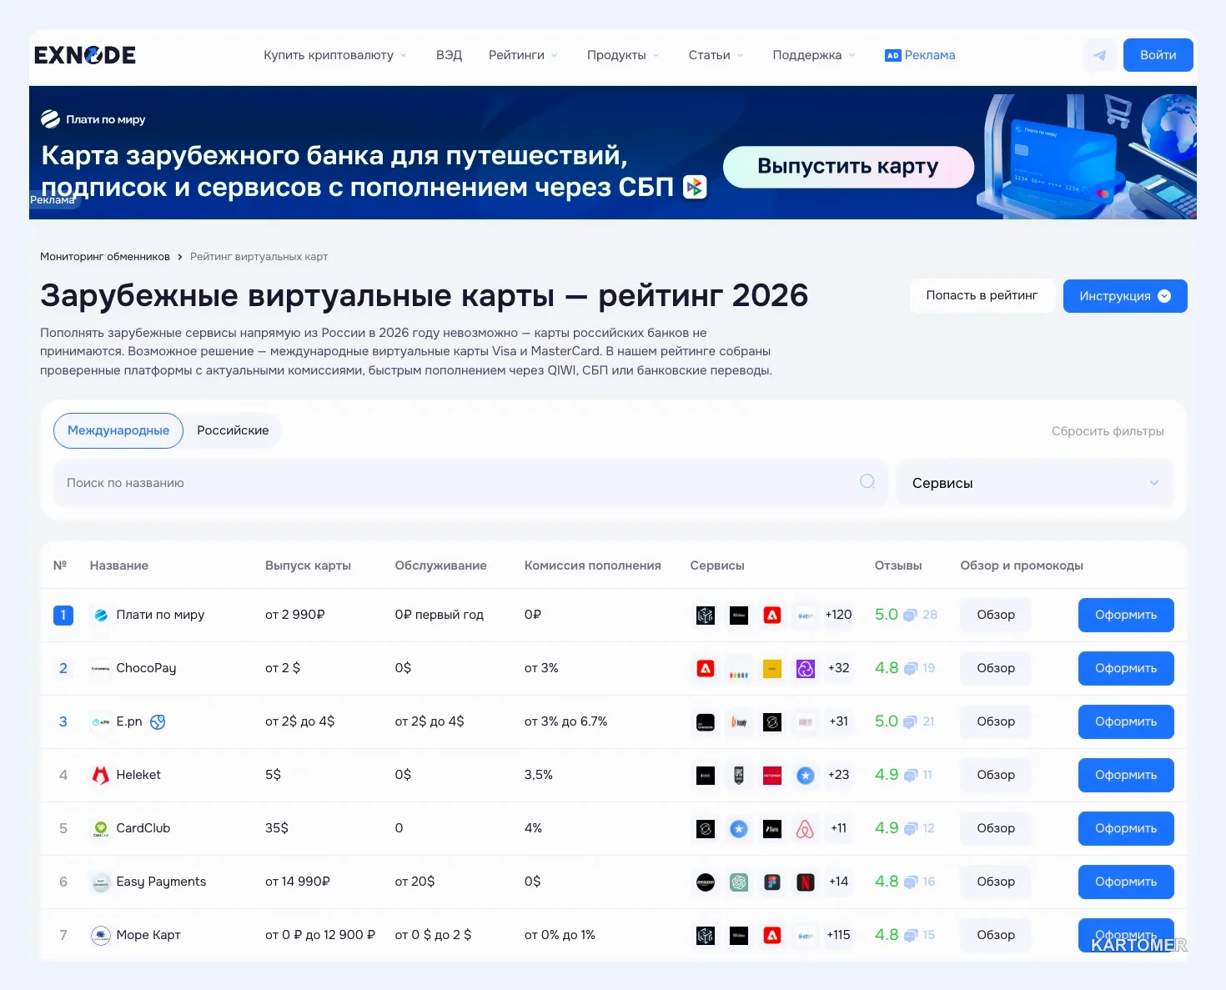The height and width of the screenshot is (990, 1226).
Task: Open Купить криптовалюту menu
Action: point(335,55)
